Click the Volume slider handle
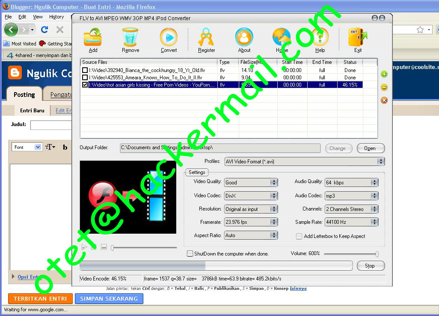Image resolution: width=439 pixels, height=316 pixels. coord(377,254)
